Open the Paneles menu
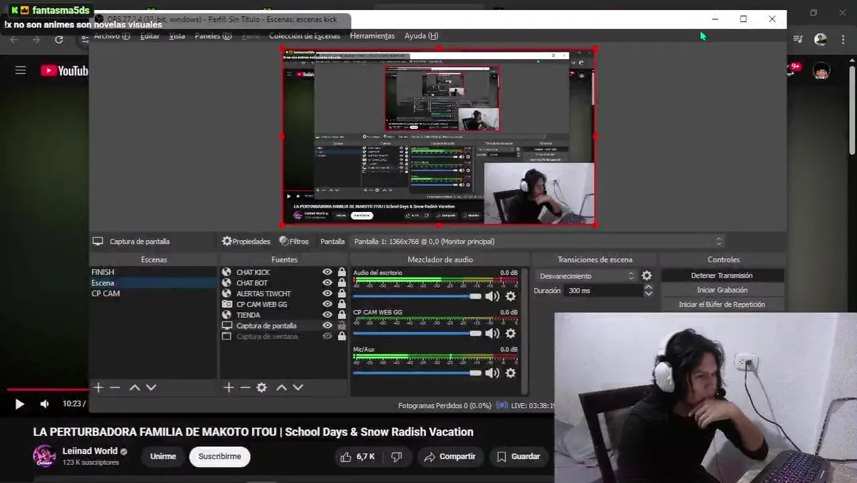 213,36
